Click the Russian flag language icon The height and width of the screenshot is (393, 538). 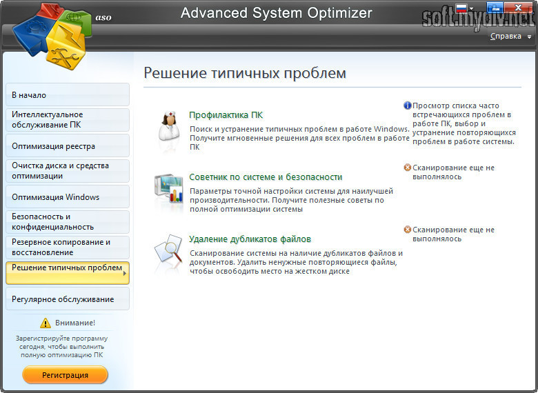tap(461, 8)
